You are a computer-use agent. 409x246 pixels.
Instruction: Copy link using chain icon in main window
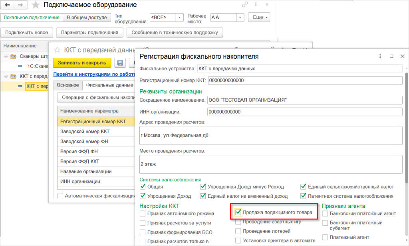[x=245, y=4]
